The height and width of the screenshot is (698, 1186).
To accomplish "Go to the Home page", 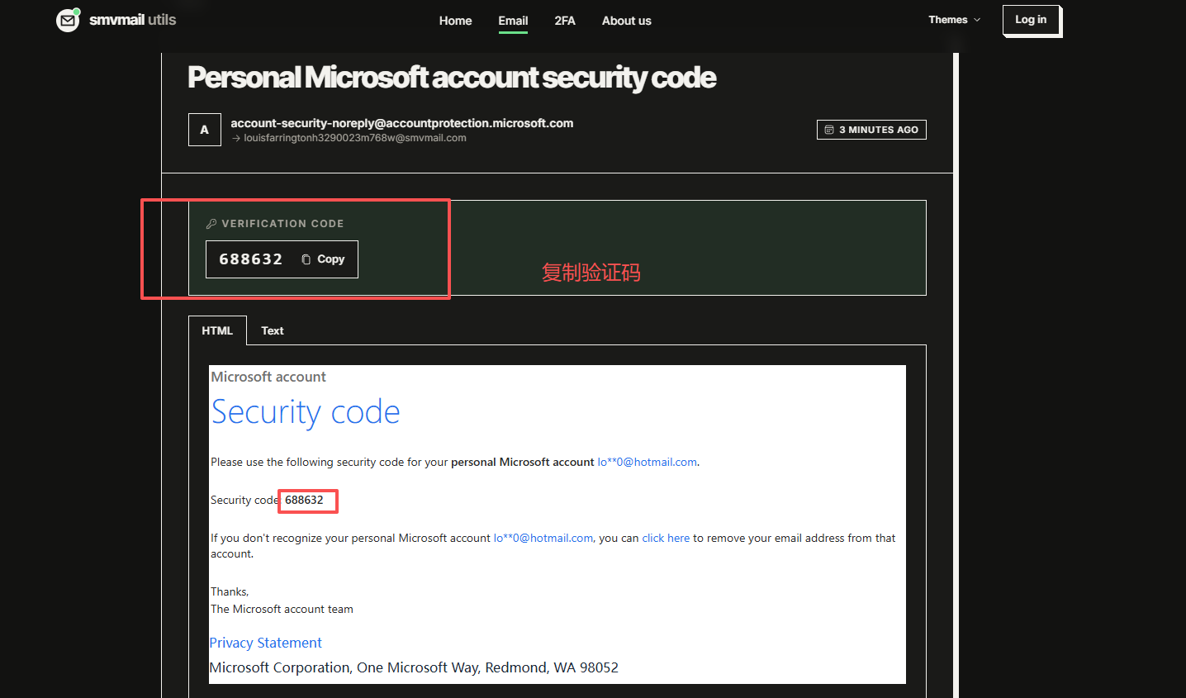I will pyautogui.click(x=455, y=21).
